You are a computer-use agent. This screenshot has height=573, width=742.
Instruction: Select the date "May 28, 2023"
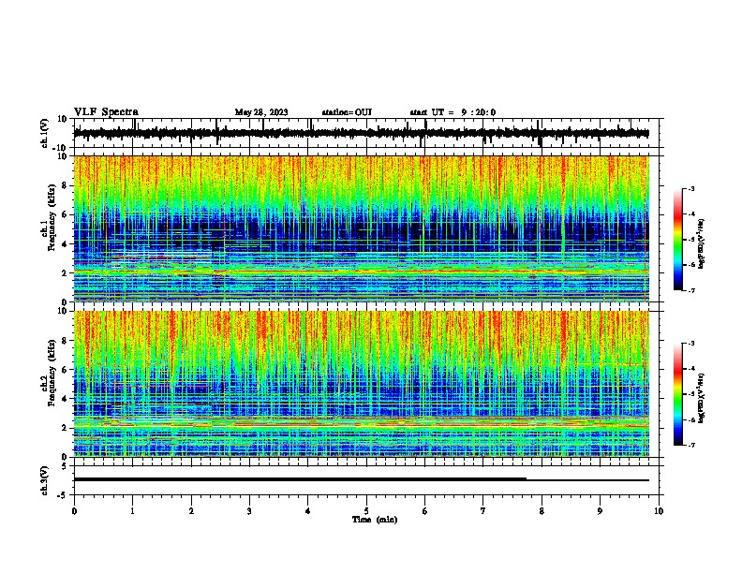point(261,112)
